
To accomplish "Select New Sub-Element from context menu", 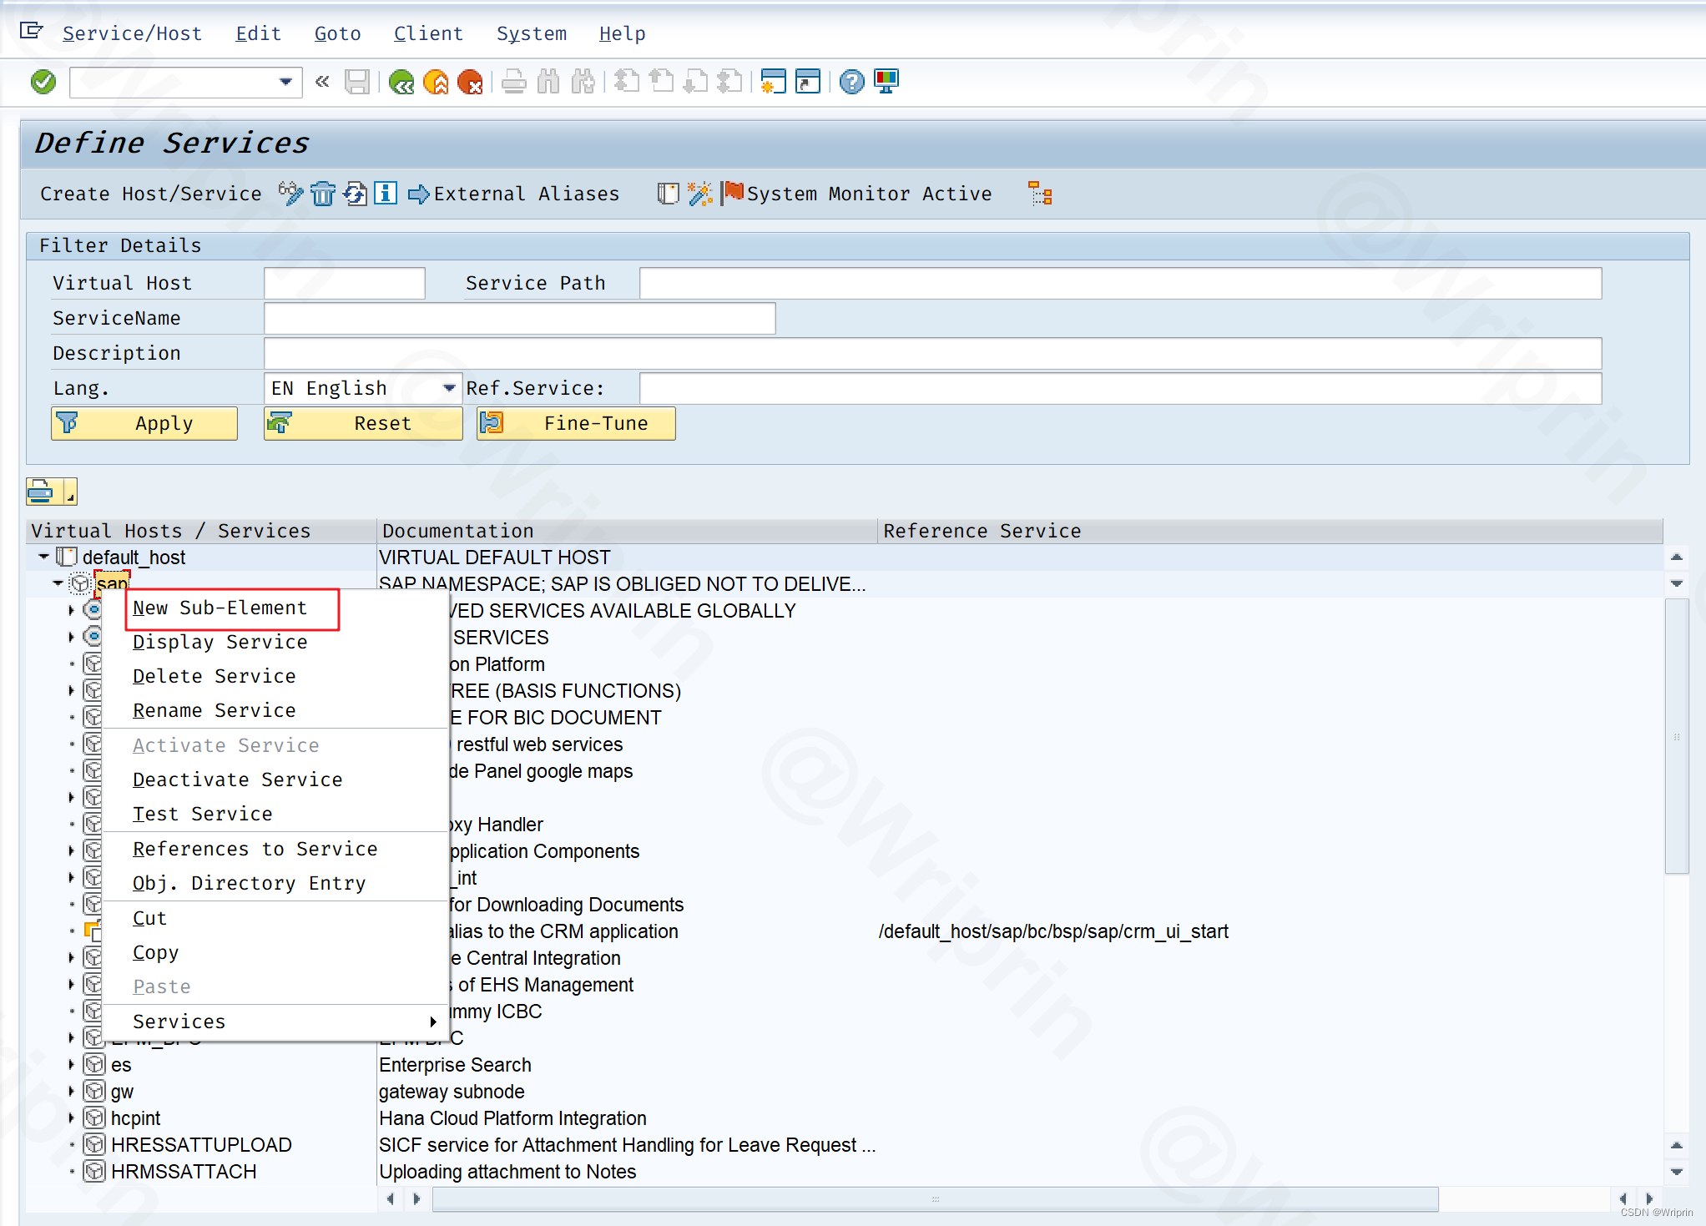I will pyautogui.click(x=220, y=608).
